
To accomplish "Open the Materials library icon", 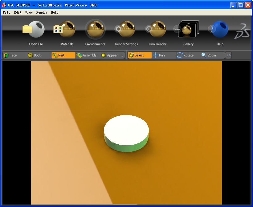I will pos(64,29).
